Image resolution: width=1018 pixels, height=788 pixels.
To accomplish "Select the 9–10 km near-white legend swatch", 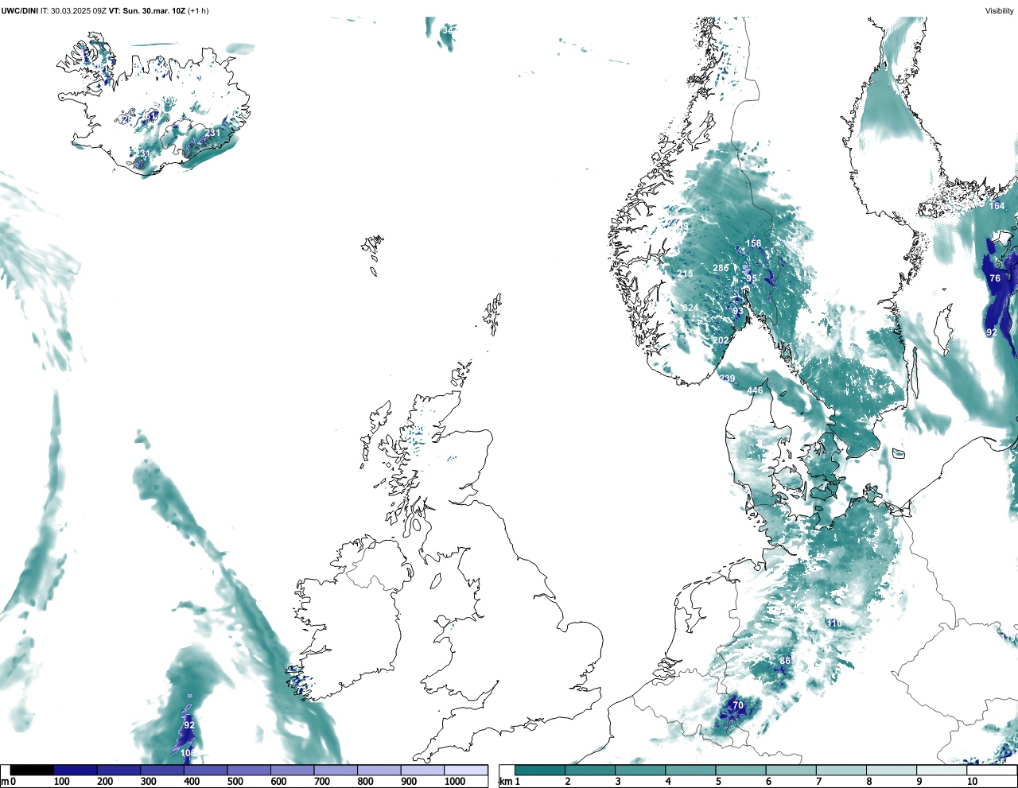I will click(x=942, y=771).
